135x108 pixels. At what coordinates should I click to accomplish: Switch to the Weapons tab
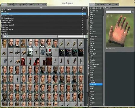tap(23, 4)
